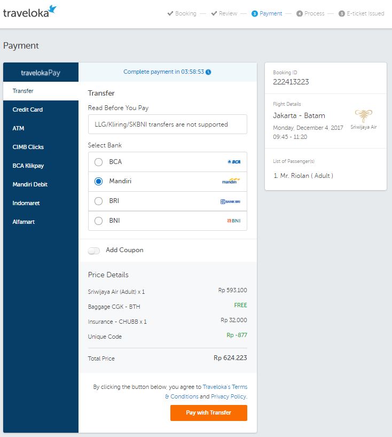Click the Unique Code Rp -877 value
The image size is (392, 437).
(237, 335)
